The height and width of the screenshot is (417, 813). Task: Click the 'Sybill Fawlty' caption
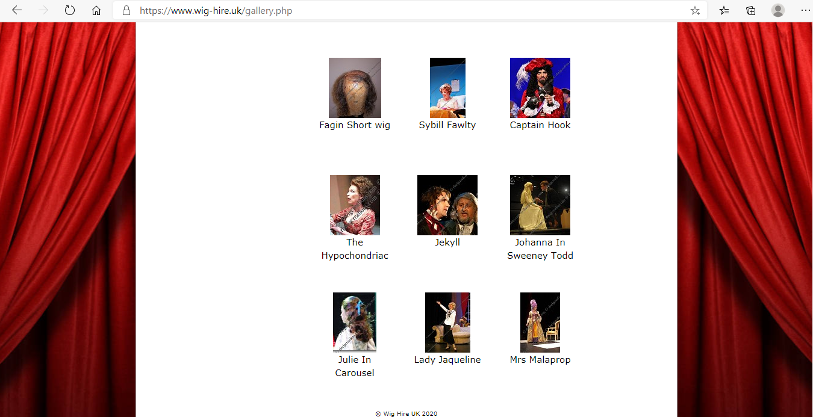point(447,125)
